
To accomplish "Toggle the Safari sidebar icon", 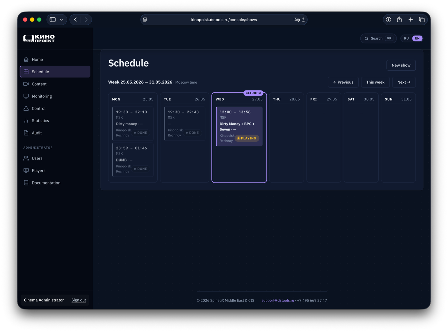I will (53, 20).
